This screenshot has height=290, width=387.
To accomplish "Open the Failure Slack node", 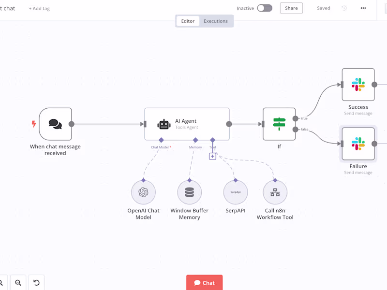I will click(x=358, y=143).
